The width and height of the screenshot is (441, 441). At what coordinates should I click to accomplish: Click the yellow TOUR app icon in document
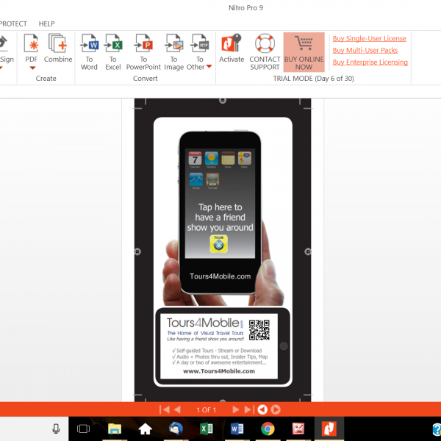pyautogui.click(x=218, y=243)
